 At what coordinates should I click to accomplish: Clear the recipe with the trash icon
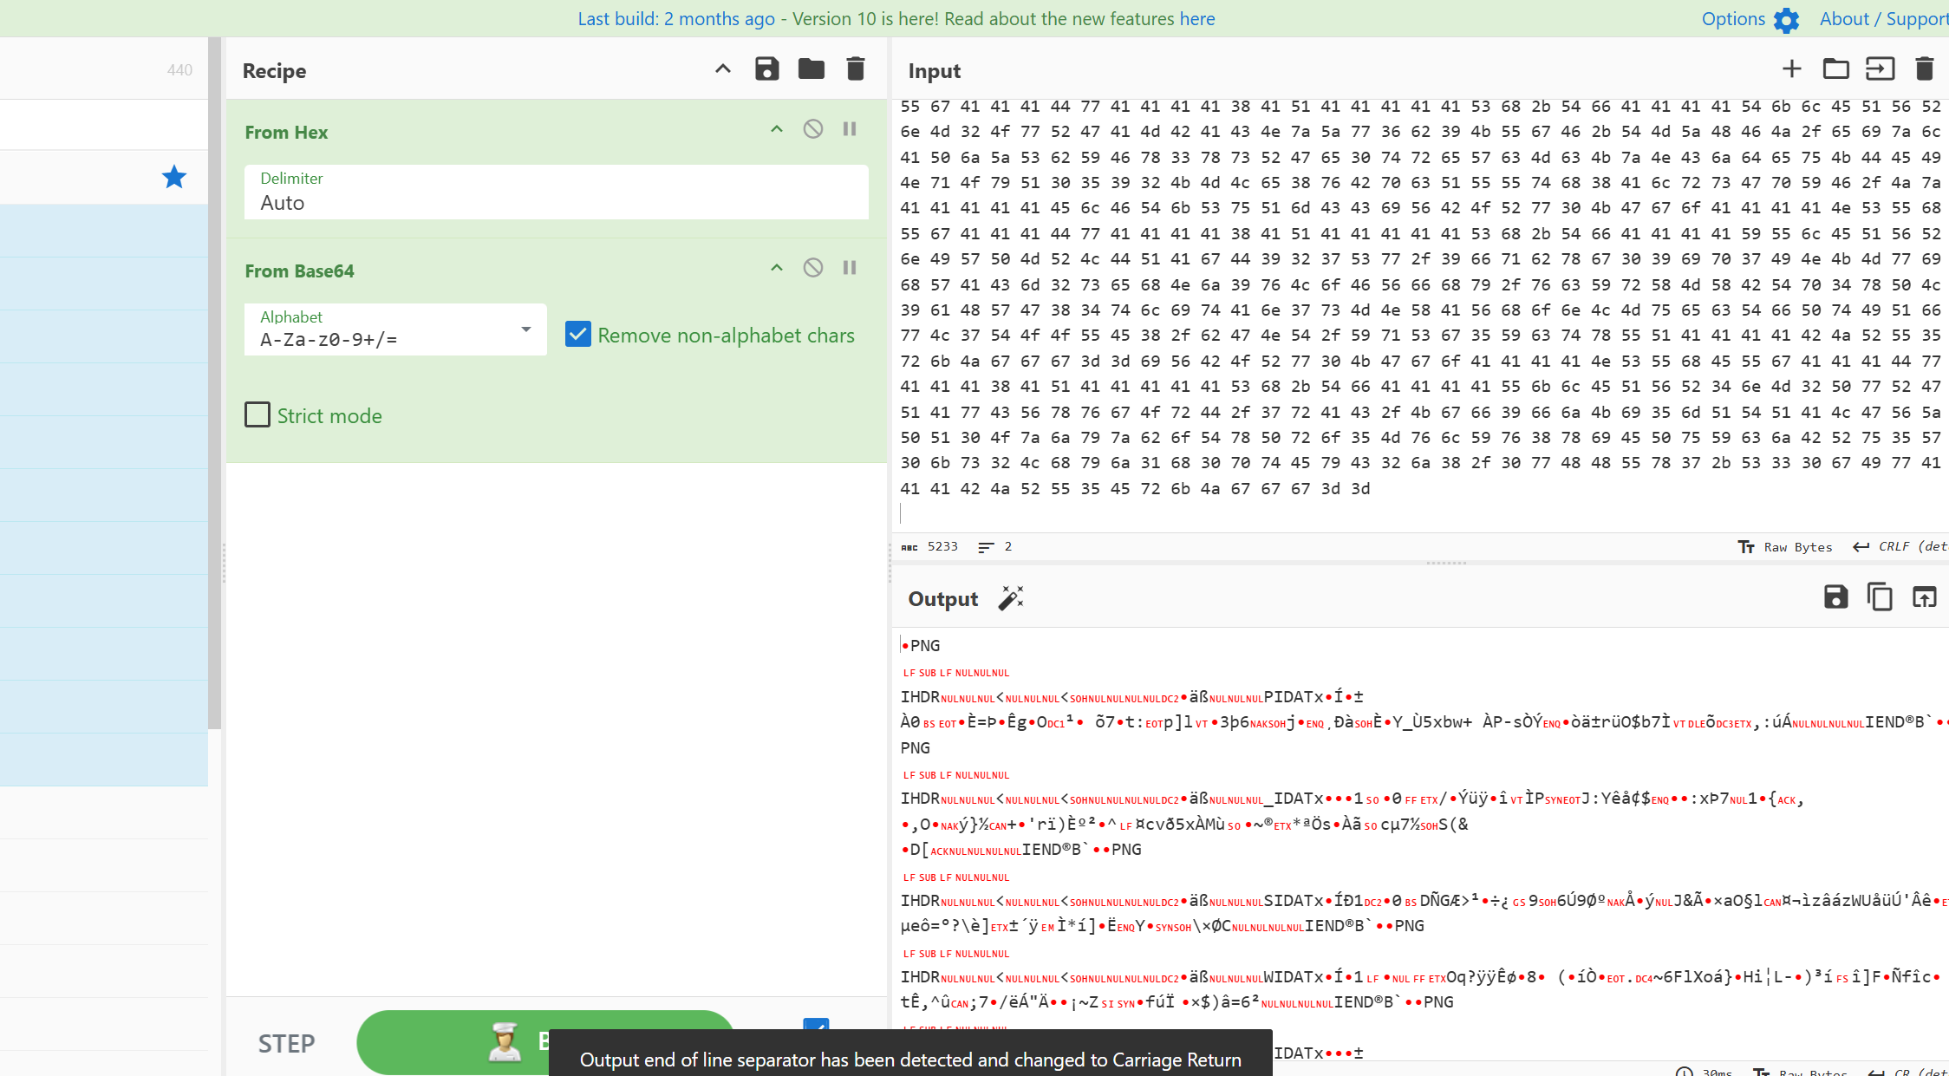[855, 69]
